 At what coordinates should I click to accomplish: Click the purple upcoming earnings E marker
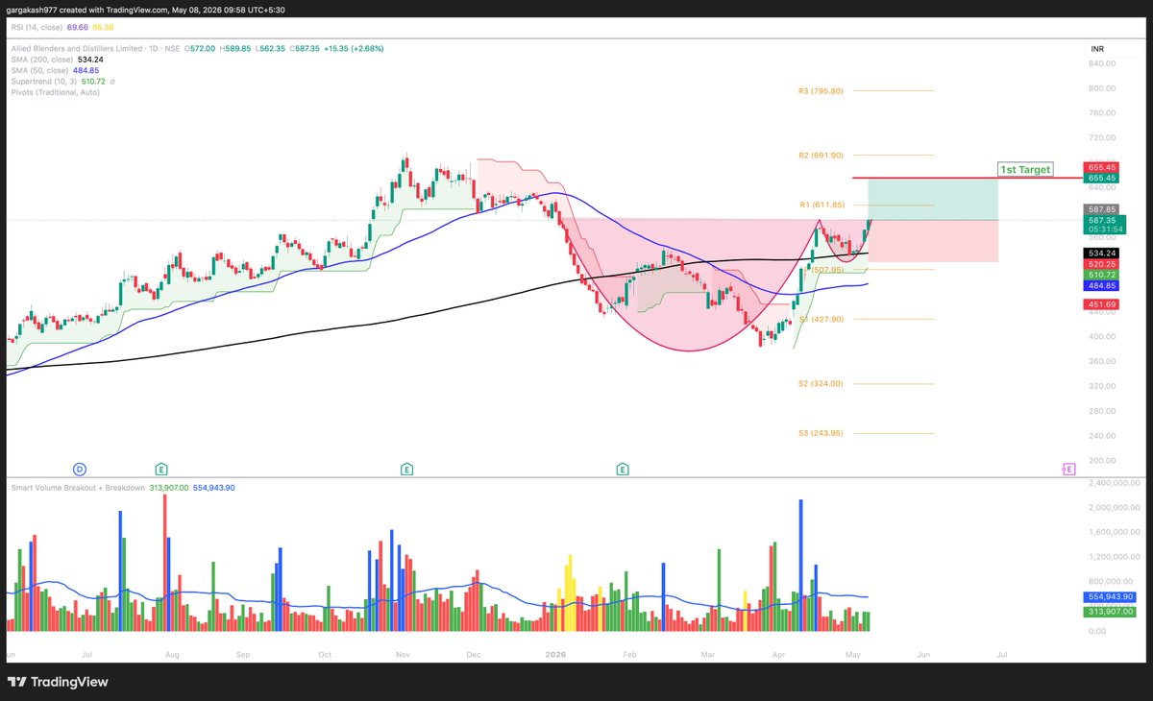tap(1067, 469)
